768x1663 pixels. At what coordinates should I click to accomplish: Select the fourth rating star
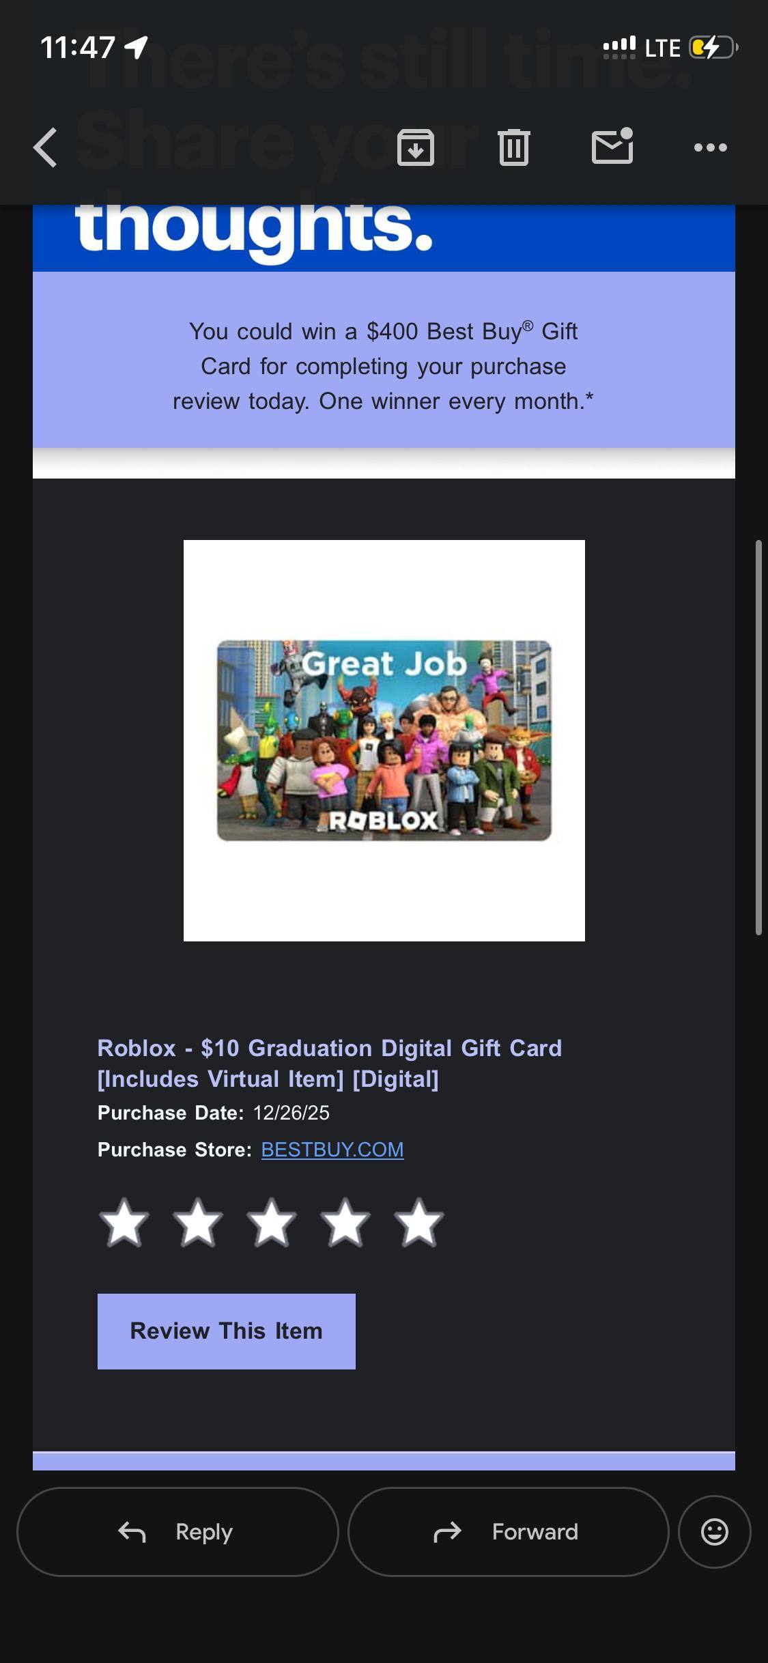[345, 1222]
